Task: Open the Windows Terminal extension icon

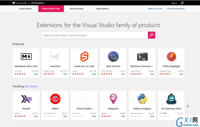Action: point(142,57)
